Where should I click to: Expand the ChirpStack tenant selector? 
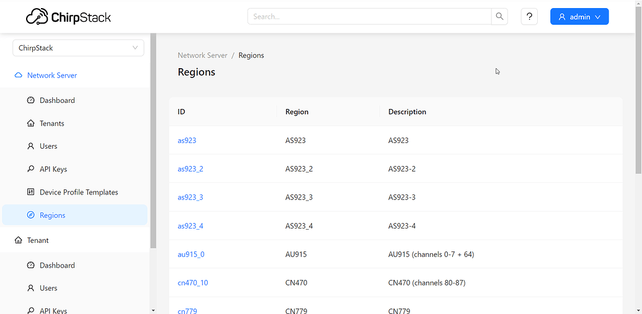pos(78,48)
